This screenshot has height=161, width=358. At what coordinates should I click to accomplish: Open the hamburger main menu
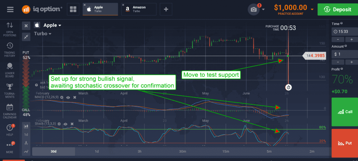(x=10, y=9)
